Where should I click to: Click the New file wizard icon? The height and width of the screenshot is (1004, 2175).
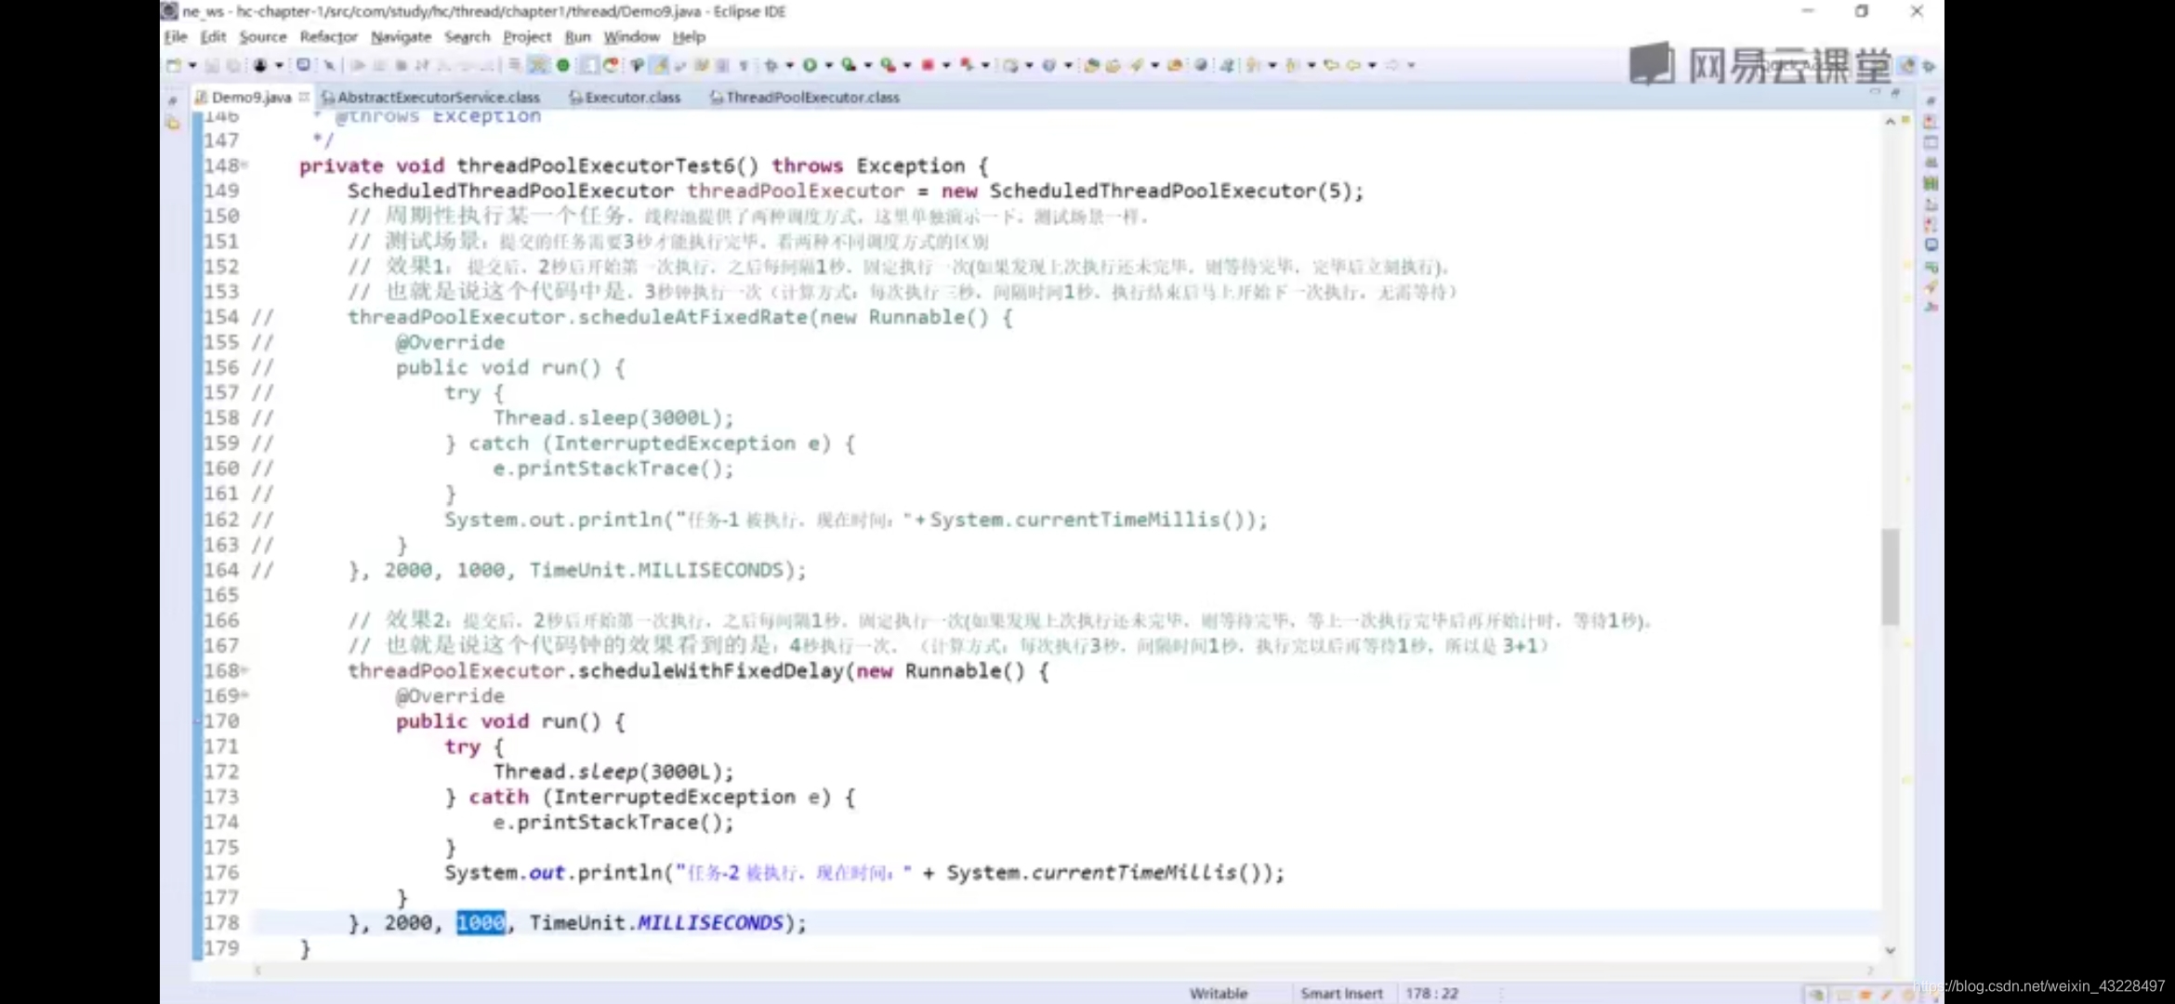[x=174, y=65]
